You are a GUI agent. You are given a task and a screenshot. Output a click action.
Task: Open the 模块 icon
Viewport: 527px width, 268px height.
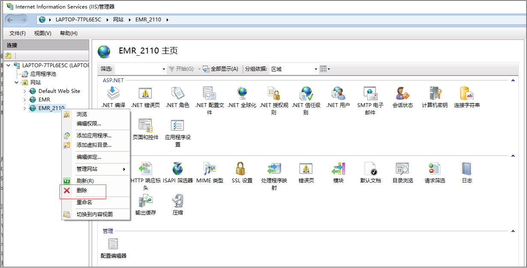338,168
